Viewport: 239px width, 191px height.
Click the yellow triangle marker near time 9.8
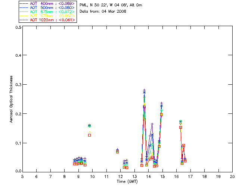click(90, 132)
